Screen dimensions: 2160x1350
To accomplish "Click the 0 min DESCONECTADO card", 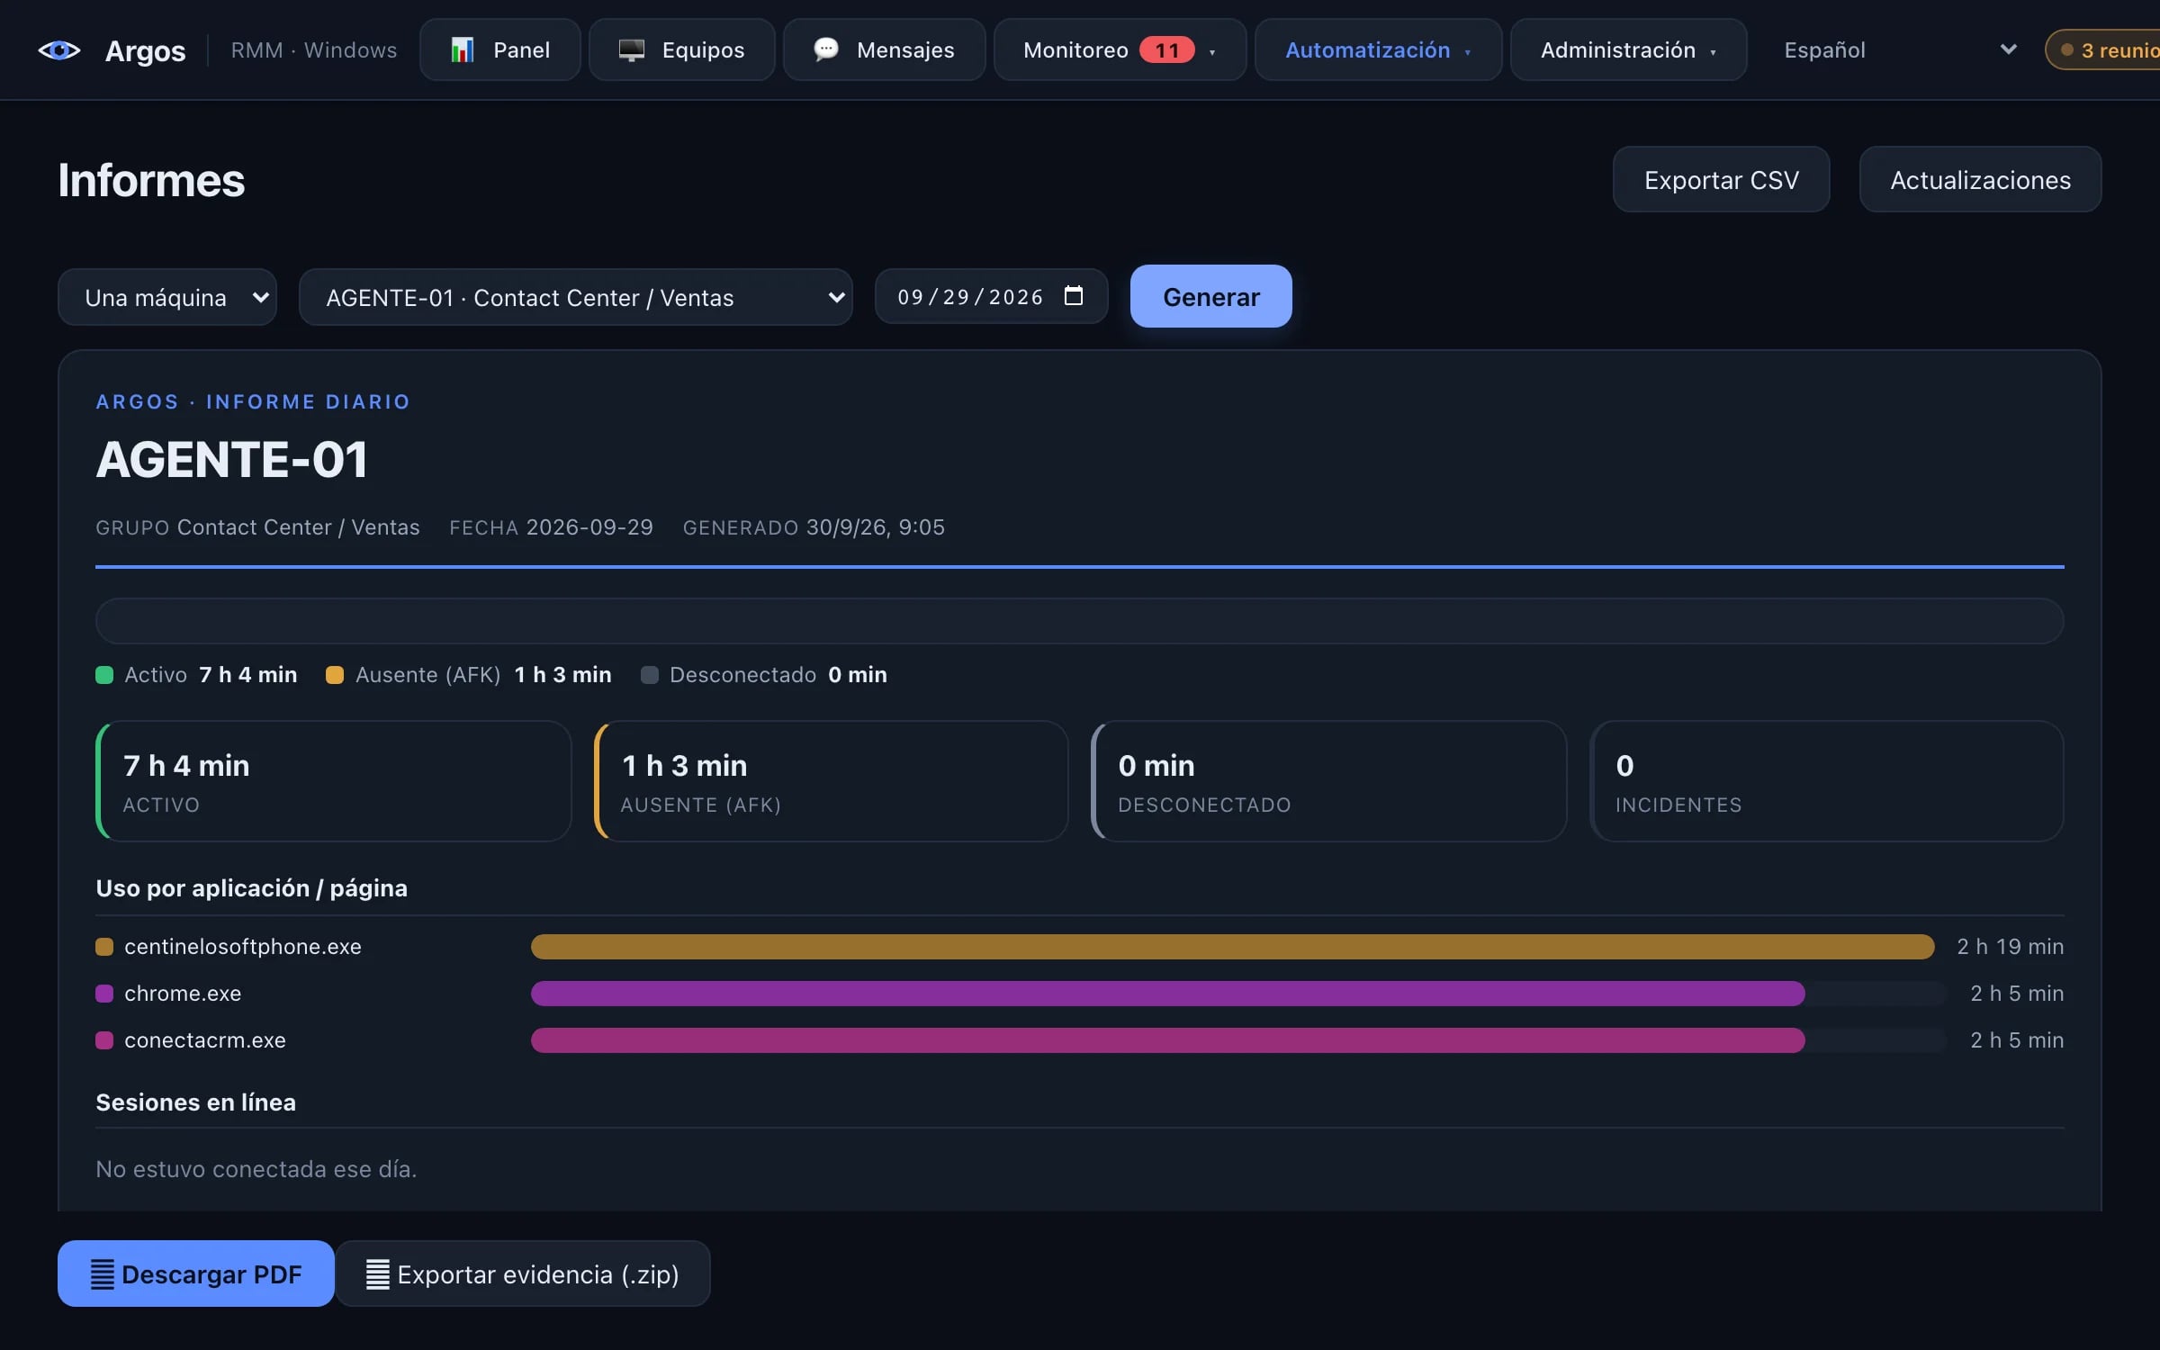I will pos(1329,781).
